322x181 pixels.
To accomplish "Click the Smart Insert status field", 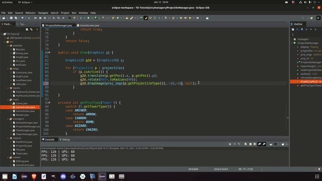I will (221, 169).
